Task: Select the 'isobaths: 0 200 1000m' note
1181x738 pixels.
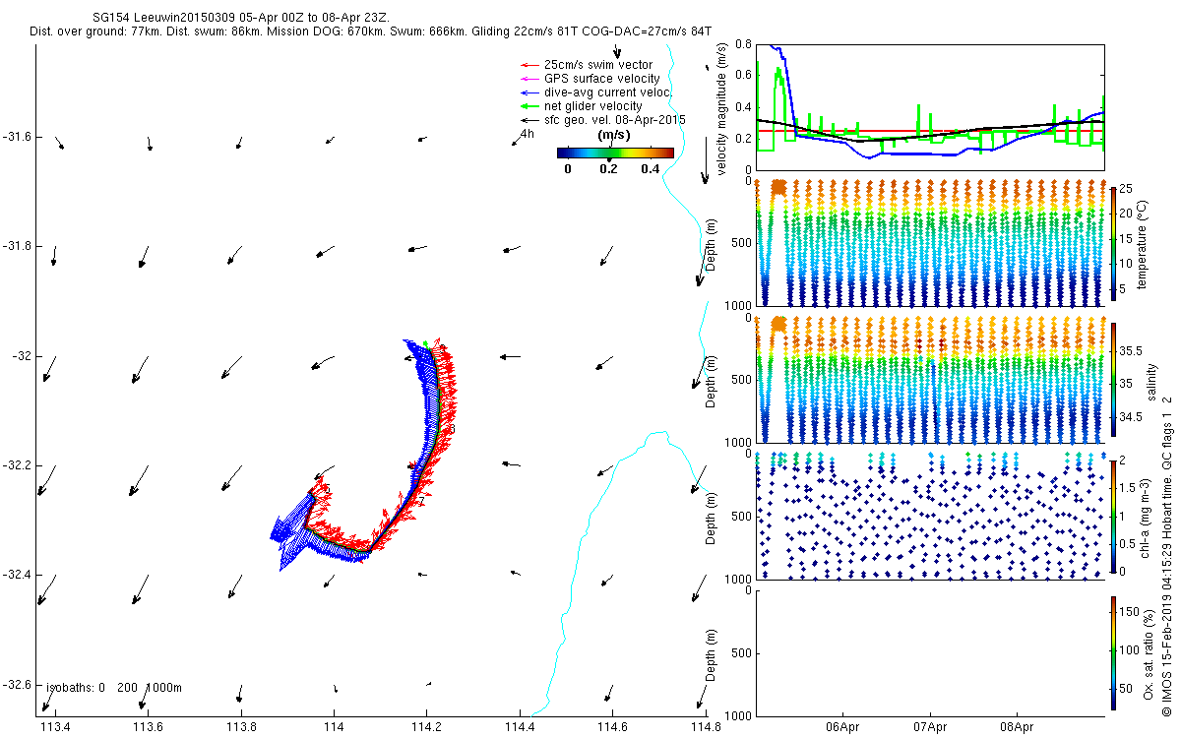Action: [114, 688]
